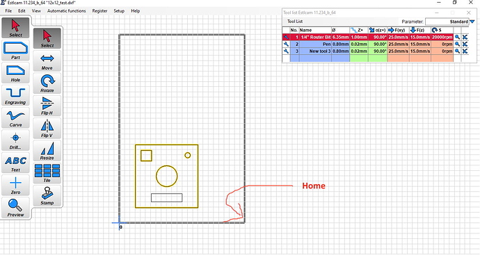The height and width of the screenshot is (255, 480).
Task: Click the gray rectangle in the drawing
Action: tap(166, 197)
